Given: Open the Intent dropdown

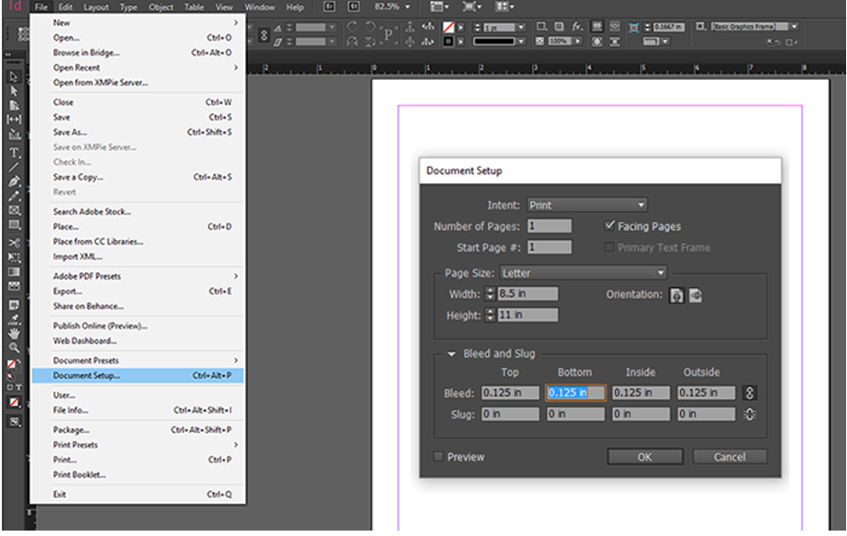Looking at the screenshot, I should coord(586,206).
